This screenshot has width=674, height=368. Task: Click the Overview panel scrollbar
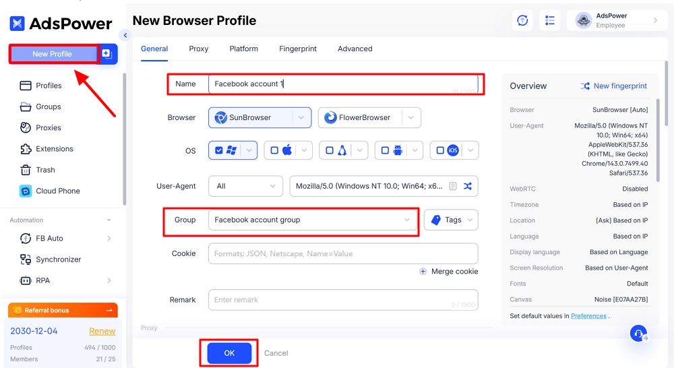pyautogui.click(x=658, y=140)
